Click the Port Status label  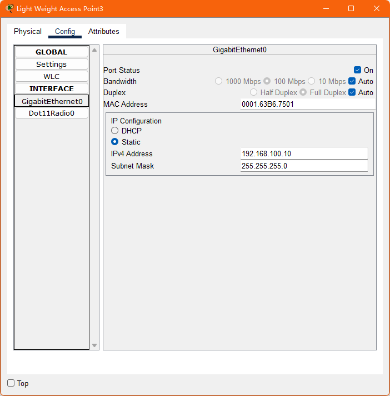coord(122,70)
